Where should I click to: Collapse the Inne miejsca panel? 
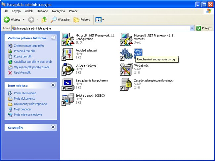coord(53,85)
